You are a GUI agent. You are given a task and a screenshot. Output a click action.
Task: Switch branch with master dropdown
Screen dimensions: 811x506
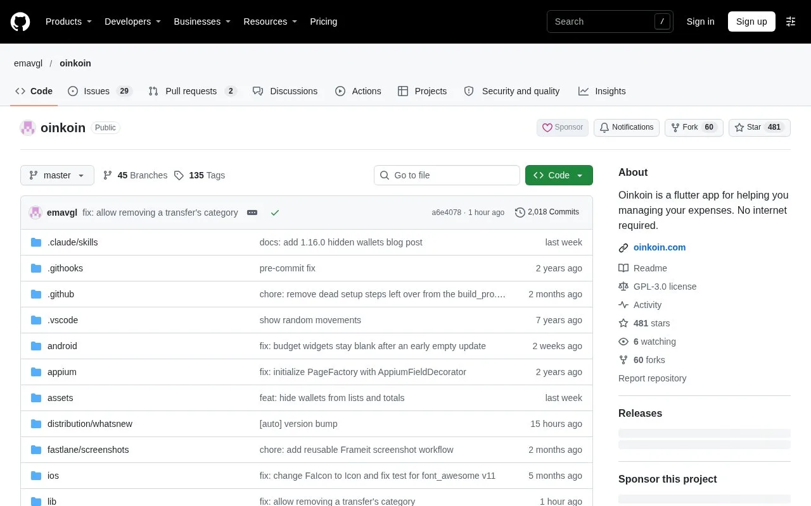[57, 175]
